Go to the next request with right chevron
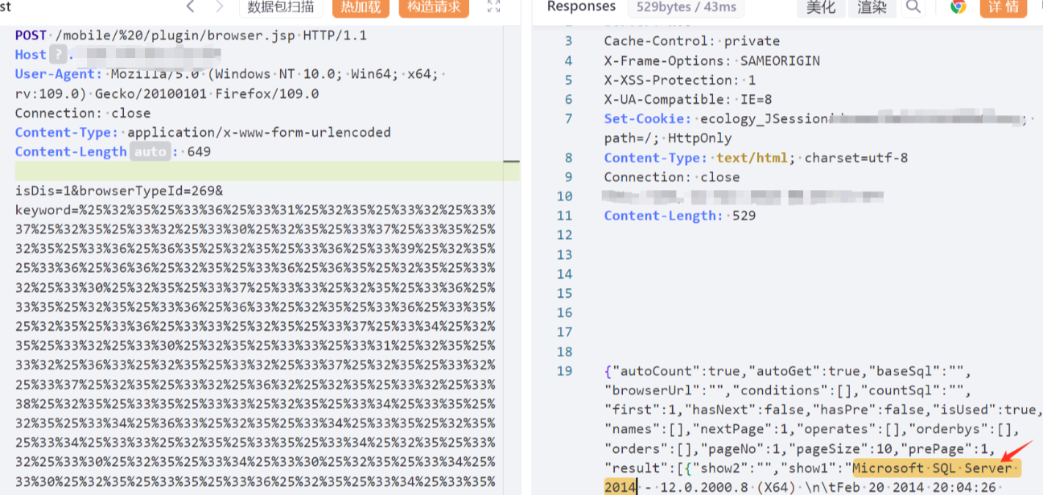Image resolution: width=1043 pixels, height=495 pixels. (220, 7)
